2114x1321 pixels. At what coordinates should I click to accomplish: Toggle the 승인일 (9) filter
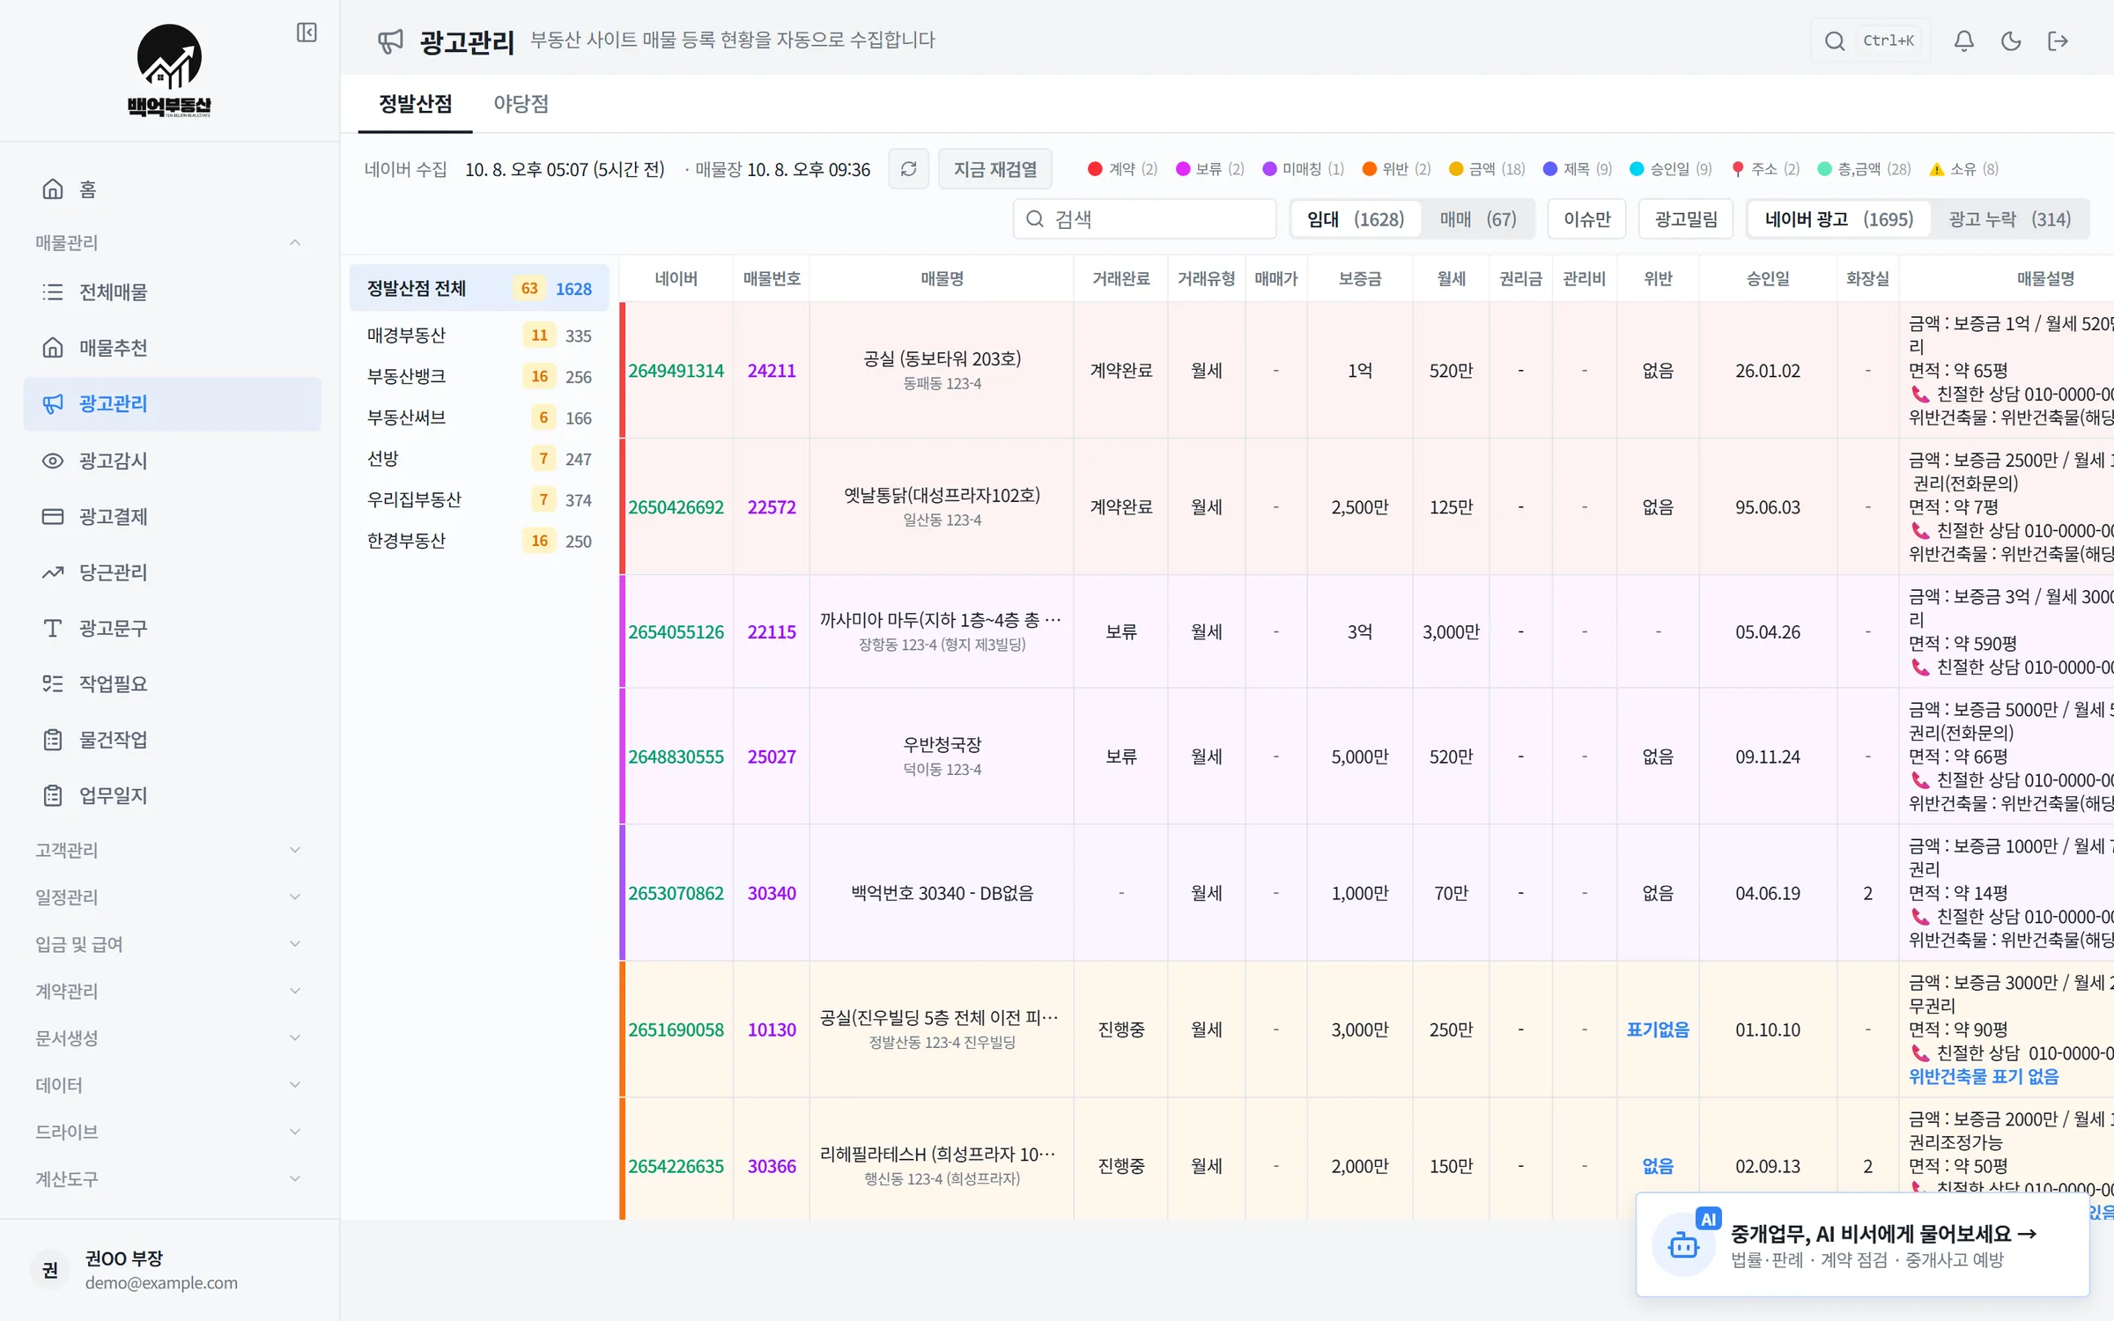click(x=1670, y=169)
